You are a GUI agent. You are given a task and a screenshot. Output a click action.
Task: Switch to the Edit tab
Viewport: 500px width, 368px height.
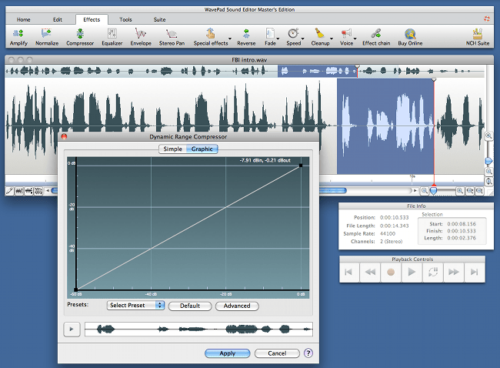coord(58,19)
